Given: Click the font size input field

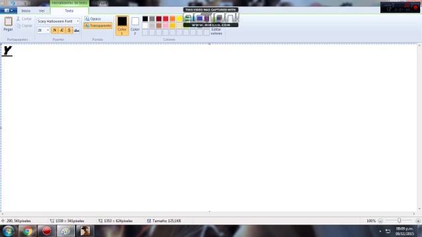Looking at the screenshot, I should coord(42,30).
